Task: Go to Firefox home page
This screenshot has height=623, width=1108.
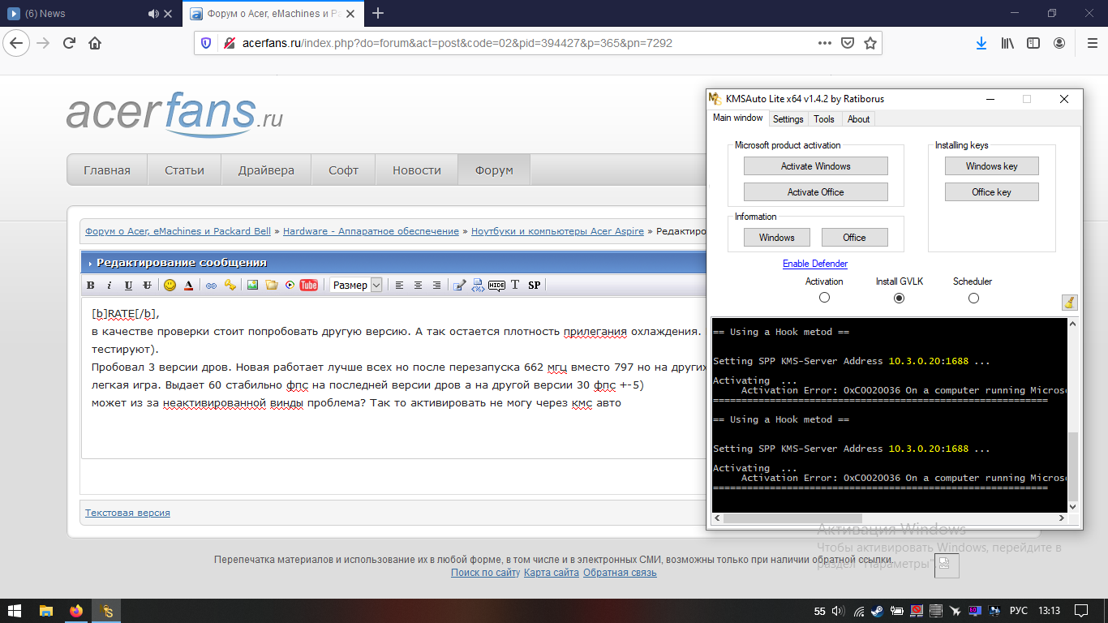Action: [95, 43]
